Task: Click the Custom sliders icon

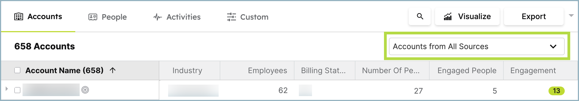Action: pyautogui.click(x=231, y=17)
